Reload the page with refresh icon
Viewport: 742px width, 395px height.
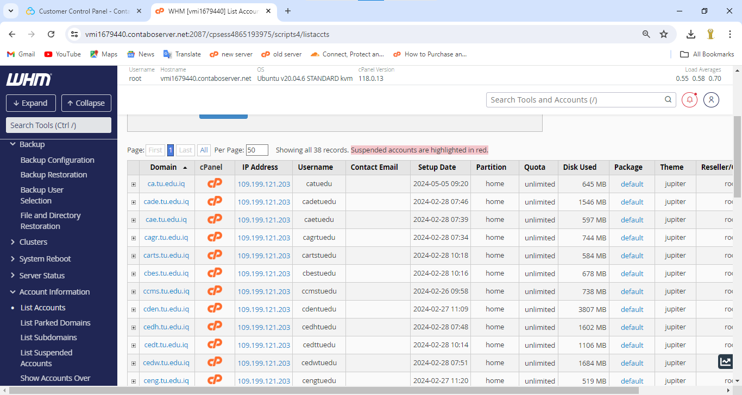coord(51,34)
